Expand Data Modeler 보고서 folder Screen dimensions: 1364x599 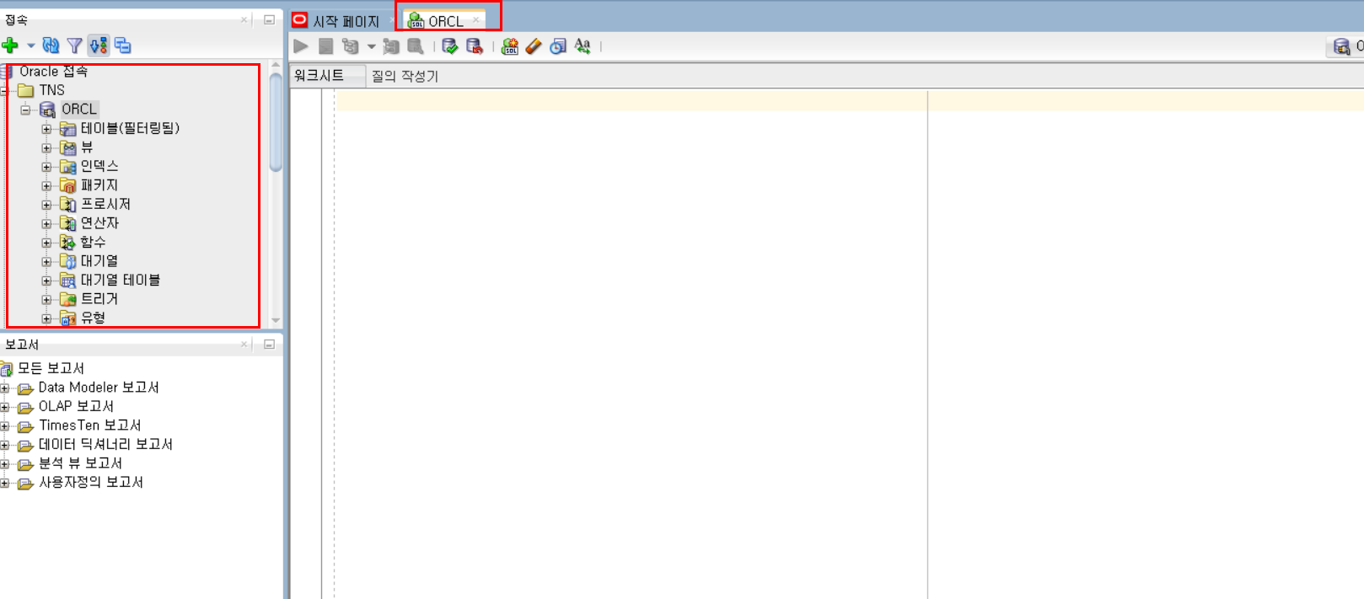[x=5, y=388]
